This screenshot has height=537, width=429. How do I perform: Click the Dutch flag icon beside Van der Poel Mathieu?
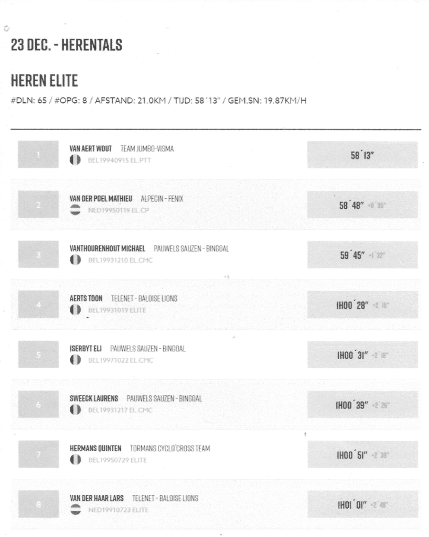76,210
